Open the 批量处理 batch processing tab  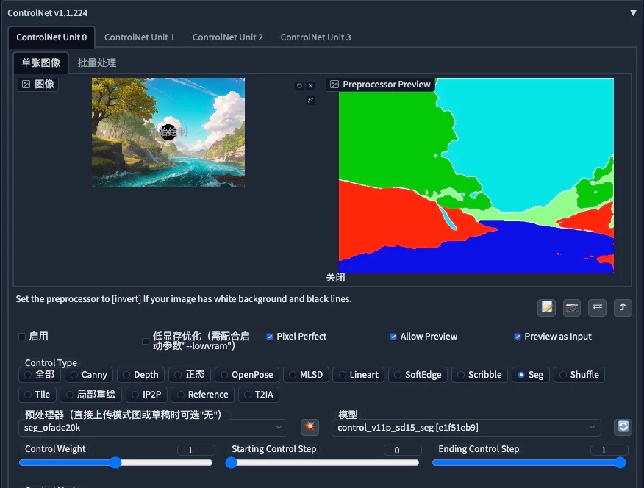point(96,62)
